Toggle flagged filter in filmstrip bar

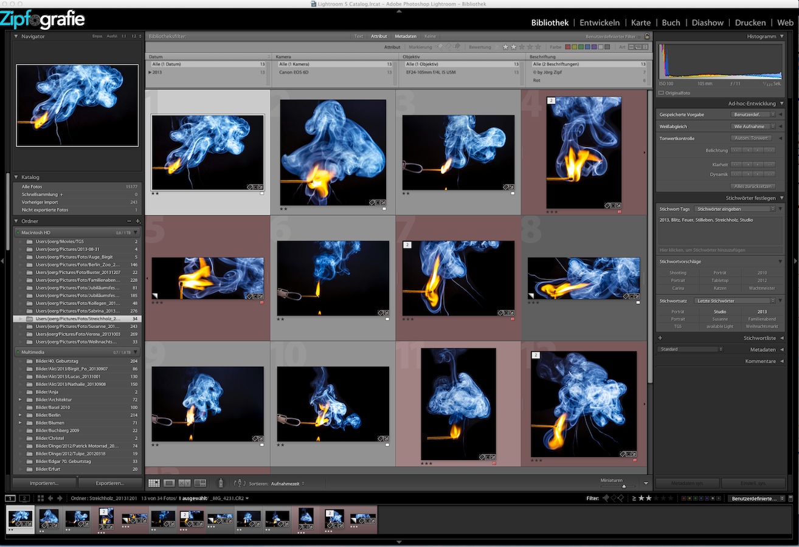606,498
